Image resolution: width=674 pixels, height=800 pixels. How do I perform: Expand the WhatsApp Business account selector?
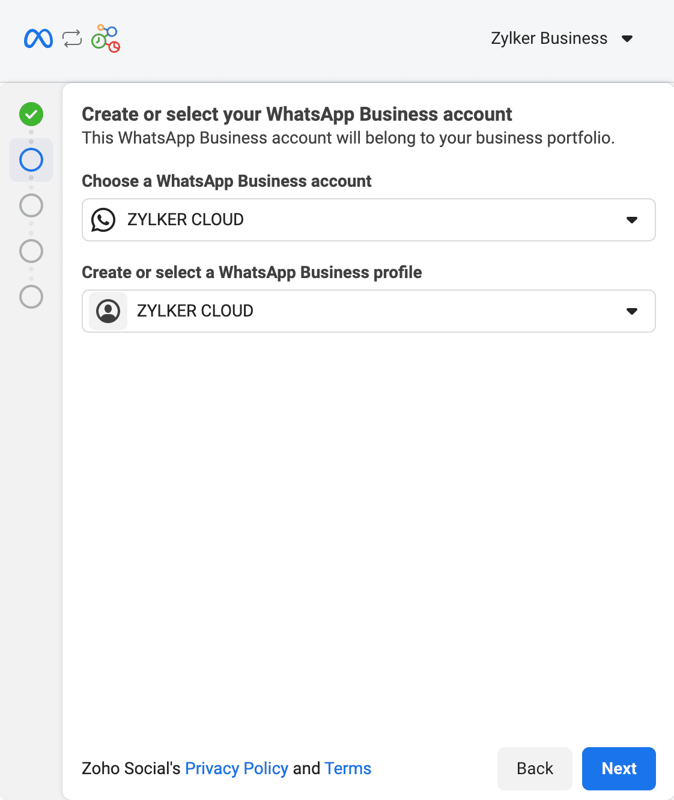[x=631, y=220]
